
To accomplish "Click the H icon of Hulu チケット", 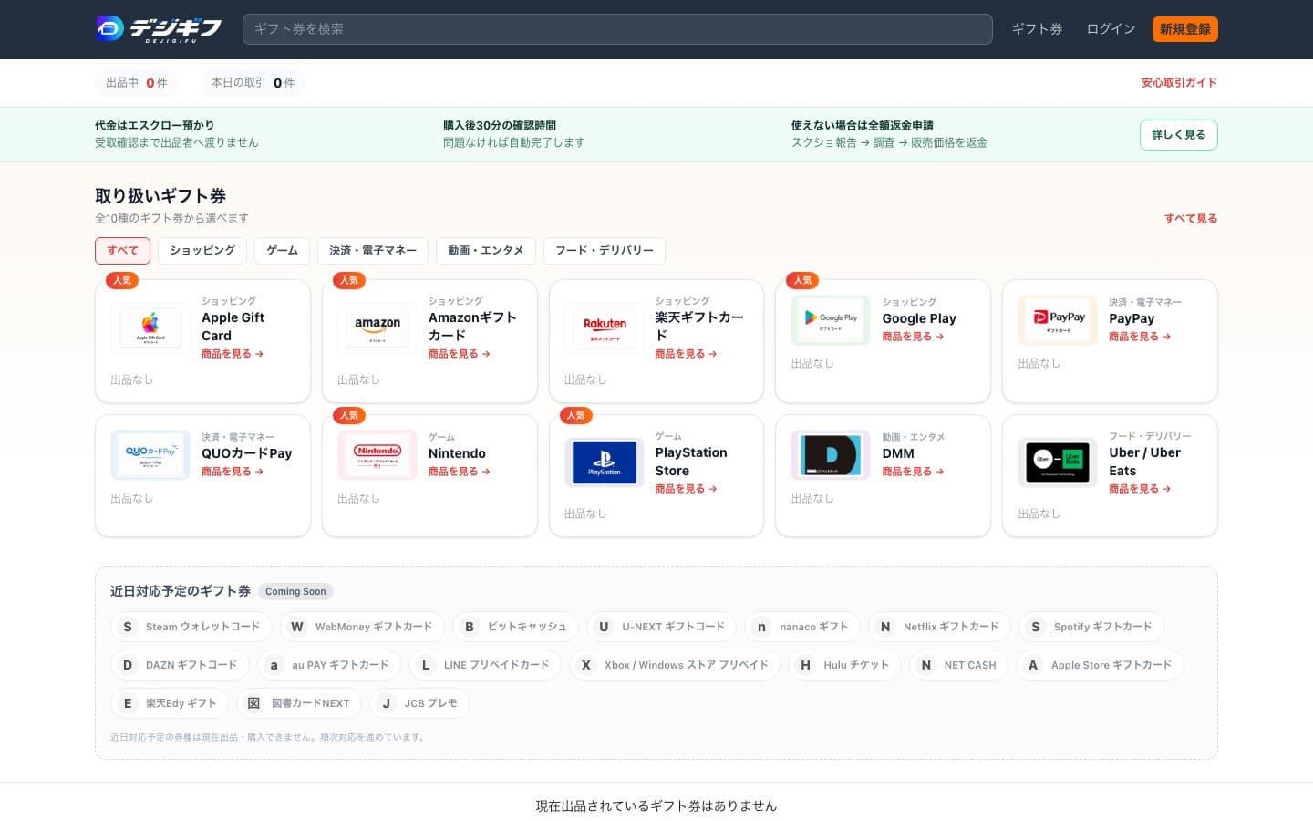I will coord(805,665).
